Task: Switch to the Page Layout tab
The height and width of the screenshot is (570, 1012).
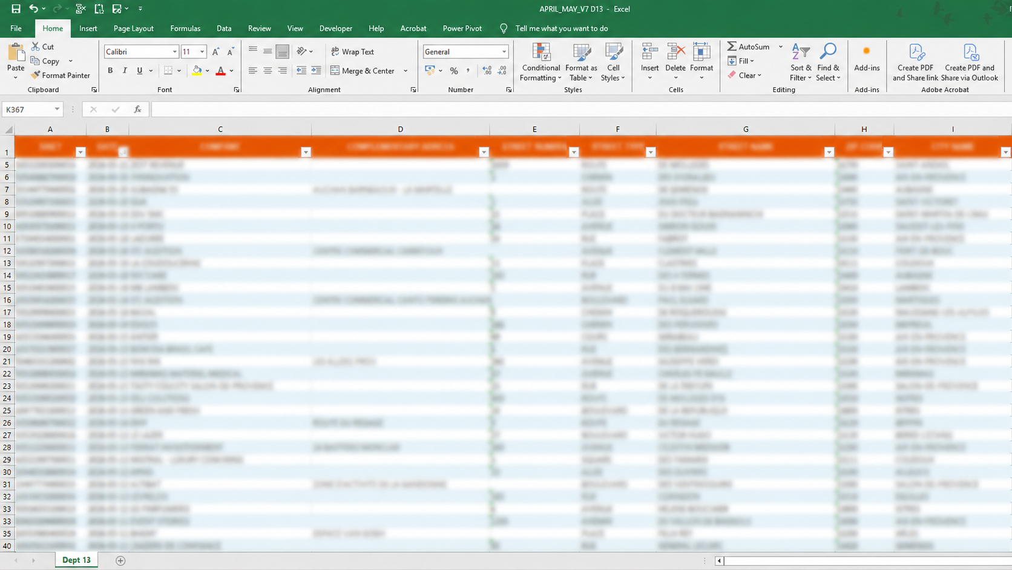Action: point(133,28)
